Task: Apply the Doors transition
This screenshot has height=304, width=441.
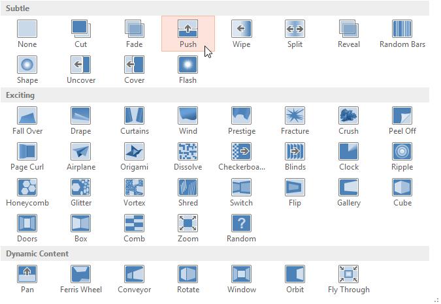Action: (27, 228)
